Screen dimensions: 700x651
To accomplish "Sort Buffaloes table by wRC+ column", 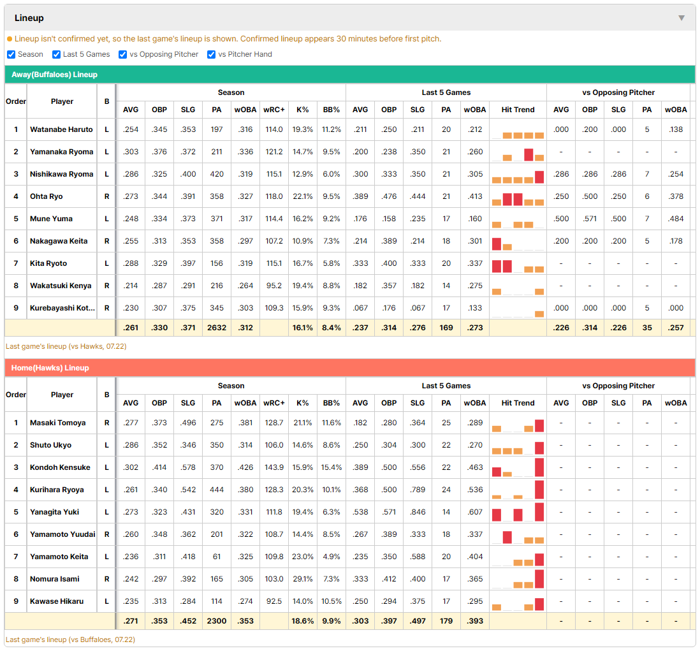I will tap(273, 110).
